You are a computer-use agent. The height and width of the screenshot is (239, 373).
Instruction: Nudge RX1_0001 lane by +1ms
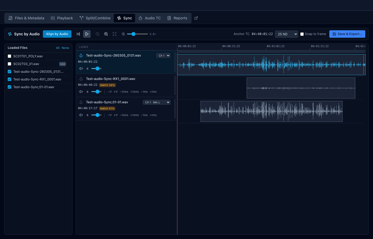point(153,92)
